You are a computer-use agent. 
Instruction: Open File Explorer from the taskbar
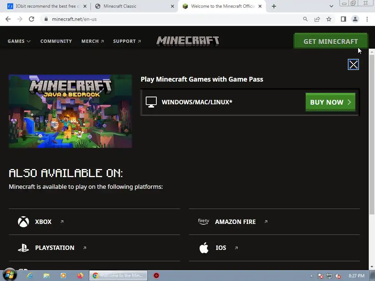(x=47, y=276)
